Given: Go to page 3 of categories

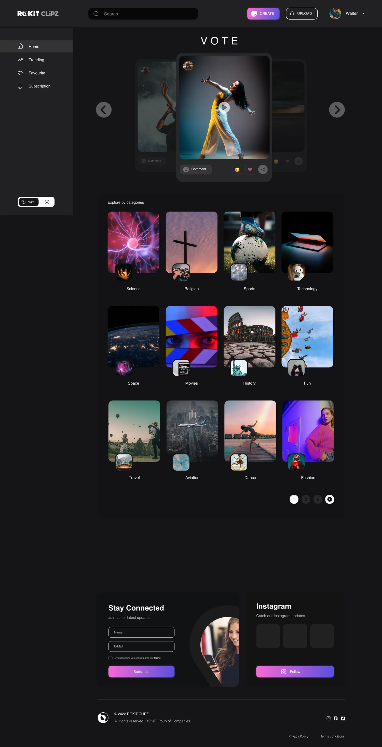Looking at the screenshot, I should (x=318, y=499).
